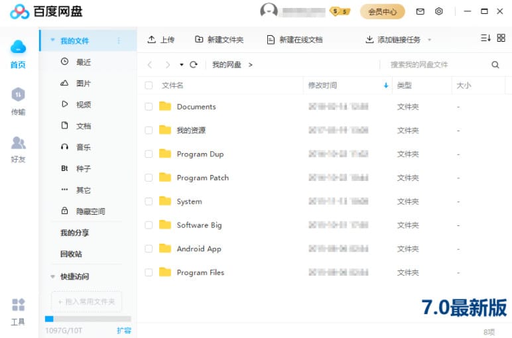Screen dimensions: 512x338
Task: Open the System folder icon
Action: point(165,201)
